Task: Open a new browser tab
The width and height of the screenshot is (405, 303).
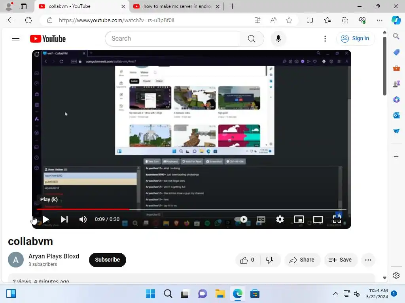Action: click(x=232, y=6)
